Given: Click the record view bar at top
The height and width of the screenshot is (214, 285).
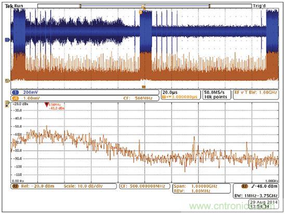Looking at the screenshot, I should coord(145,6).
